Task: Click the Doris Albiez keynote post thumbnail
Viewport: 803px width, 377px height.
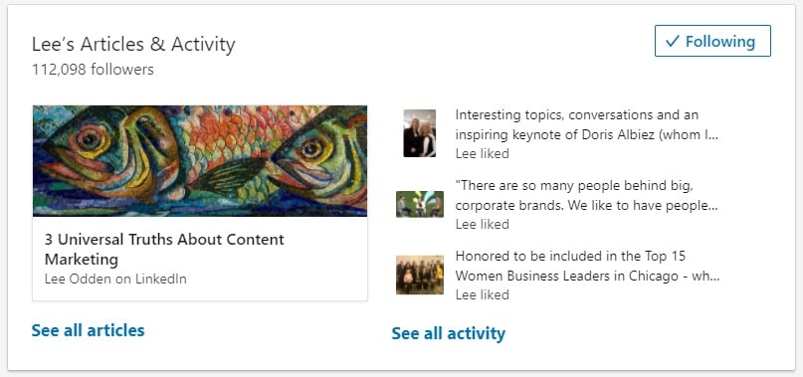Action: click(420, 133)
